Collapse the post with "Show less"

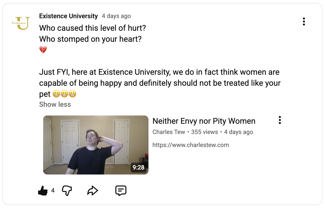[55, 104]
